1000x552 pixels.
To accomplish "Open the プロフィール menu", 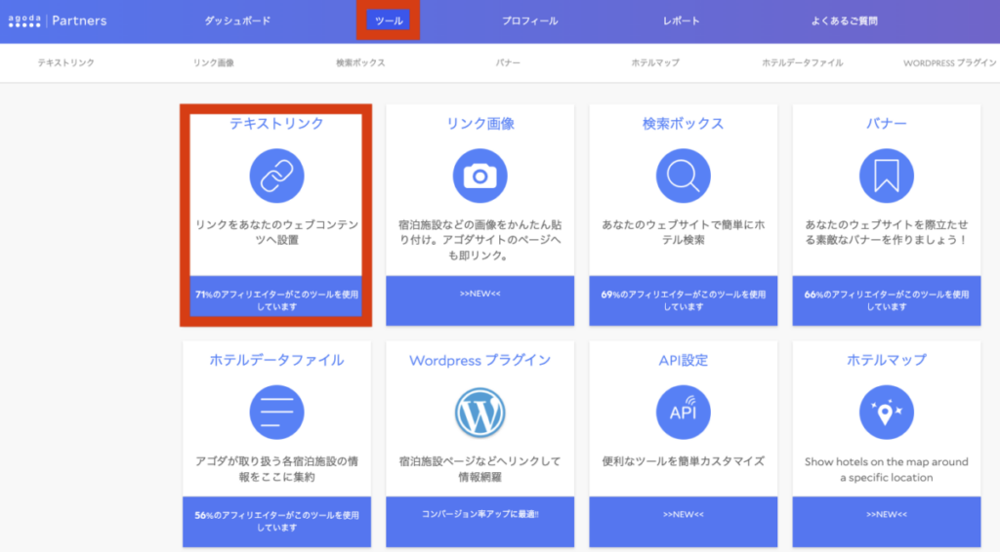I will (529, 21).
